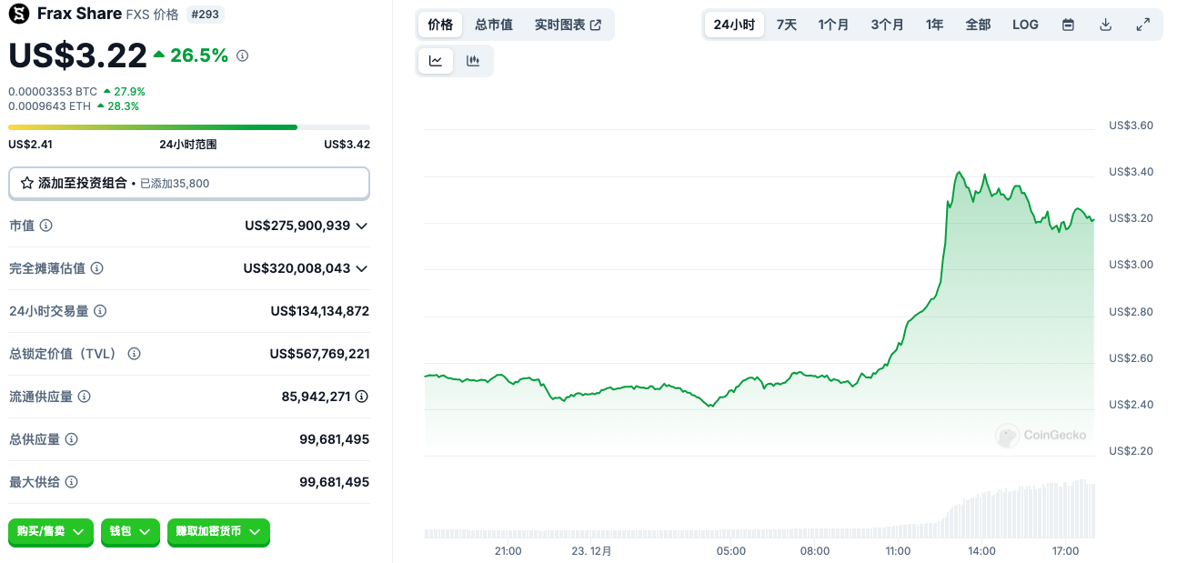Show info icon next to 24小时交易量
This screenshot has width=1177, height=563.
[100, 311]
